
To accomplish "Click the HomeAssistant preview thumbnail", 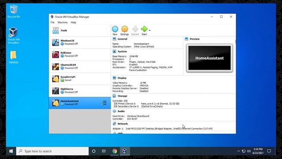I will (210, 58).
